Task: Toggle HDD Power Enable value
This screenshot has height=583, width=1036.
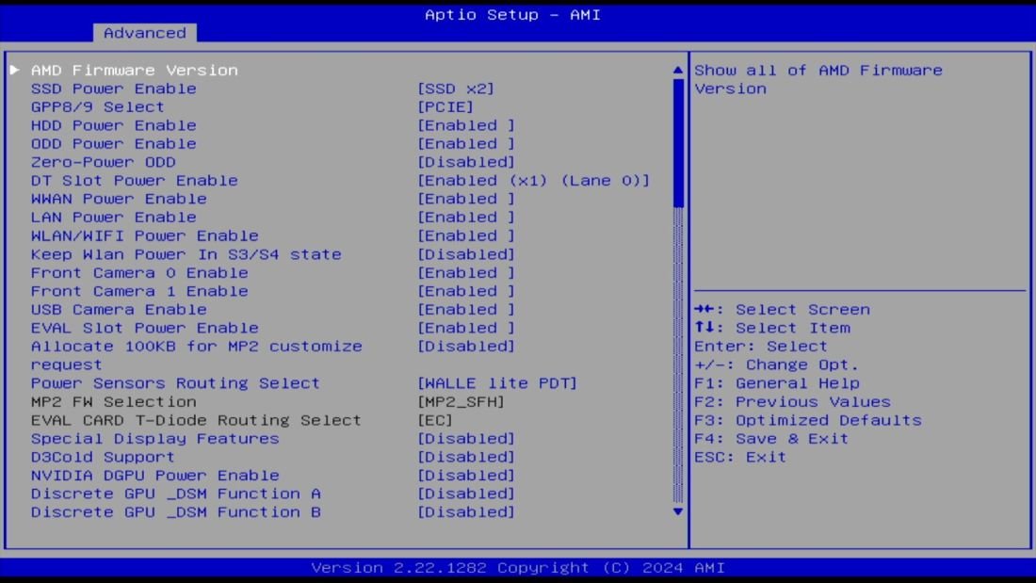Action: point(465,125)
